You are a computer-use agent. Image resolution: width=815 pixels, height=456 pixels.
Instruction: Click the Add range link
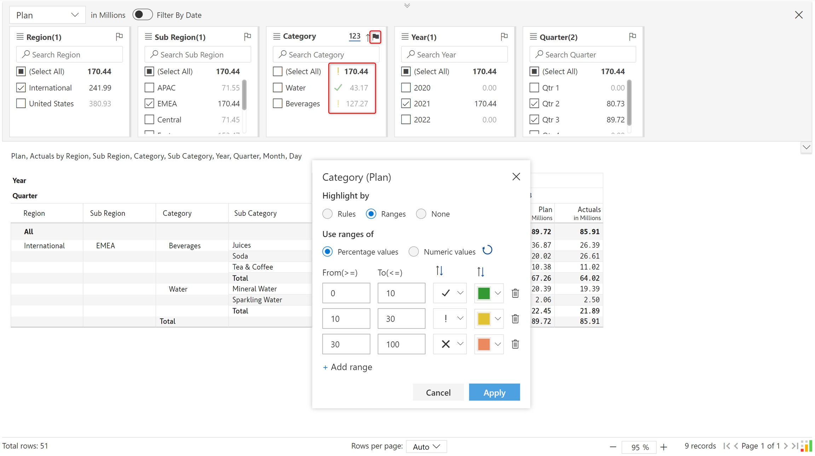pyautogui.click(x=348, y=367)
